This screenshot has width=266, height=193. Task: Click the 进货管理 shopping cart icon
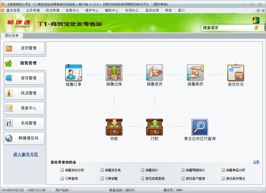(x=9, y=48)
